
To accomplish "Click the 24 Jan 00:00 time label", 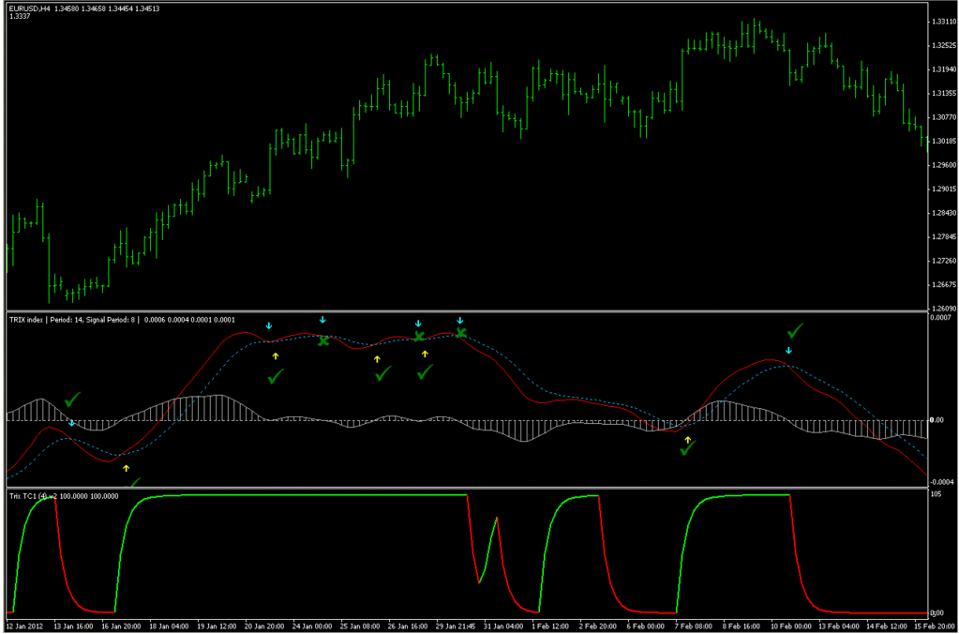I will (x=310, y=626).
